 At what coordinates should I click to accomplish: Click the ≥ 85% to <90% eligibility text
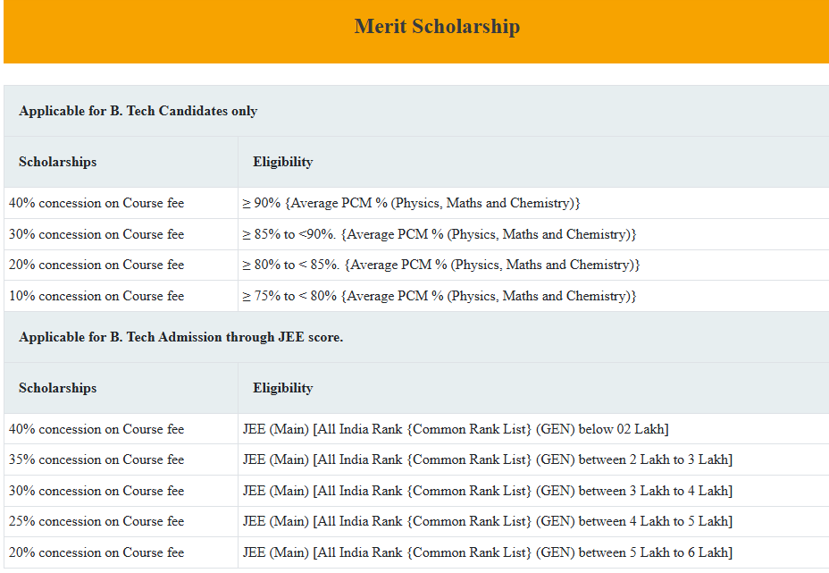coord(439,234)
